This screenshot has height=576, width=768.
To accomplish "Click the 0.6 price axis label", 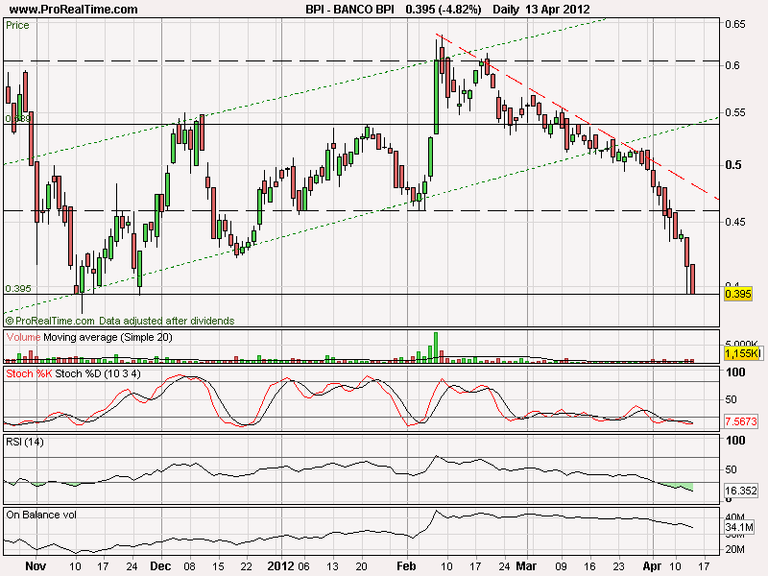I will pos(732,65).
